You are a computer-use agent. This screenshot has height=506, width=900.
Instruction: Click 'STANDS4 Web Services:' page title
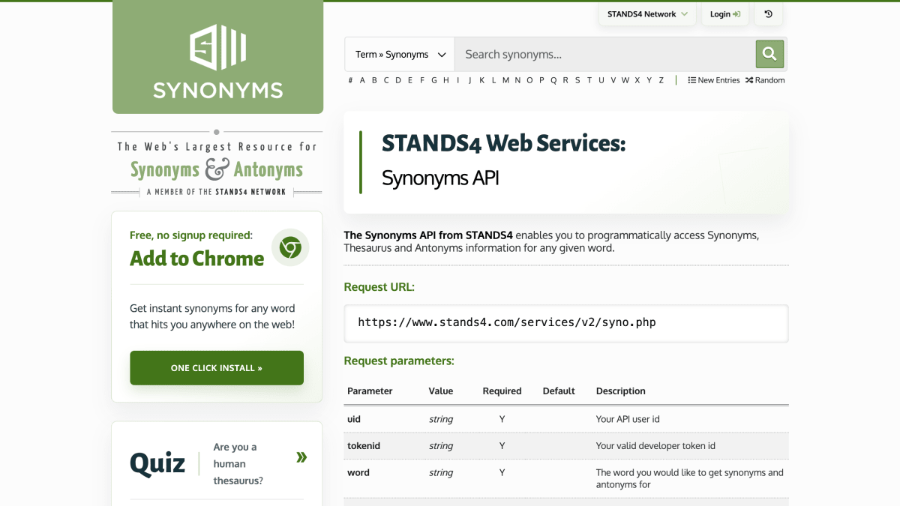coord(503,143)
